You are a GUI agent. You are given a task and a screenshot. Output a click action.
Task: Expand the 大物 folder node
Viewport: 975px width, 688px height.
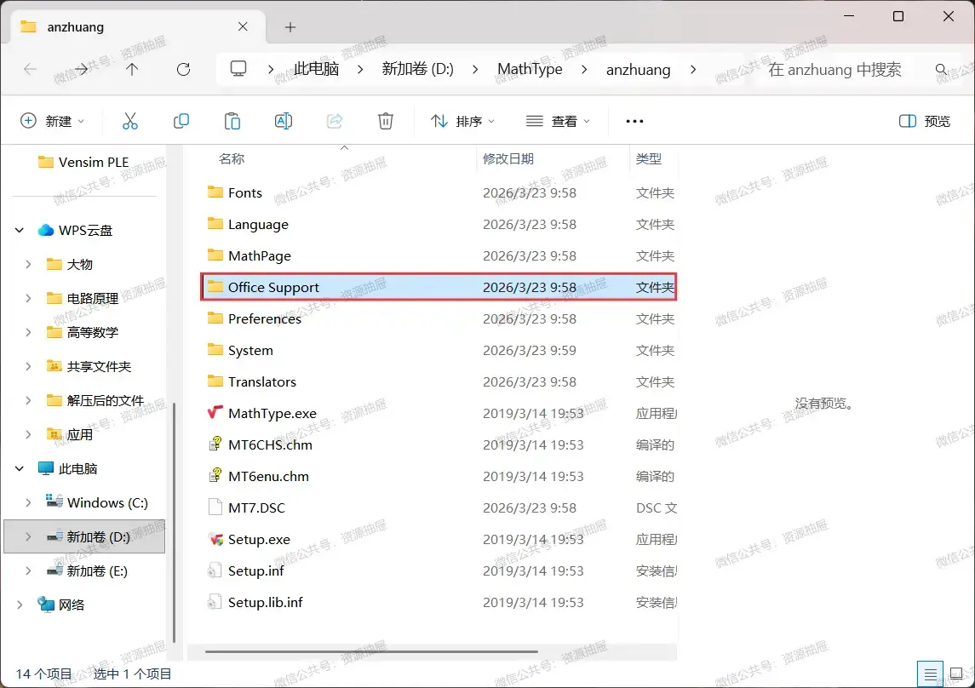28,264
